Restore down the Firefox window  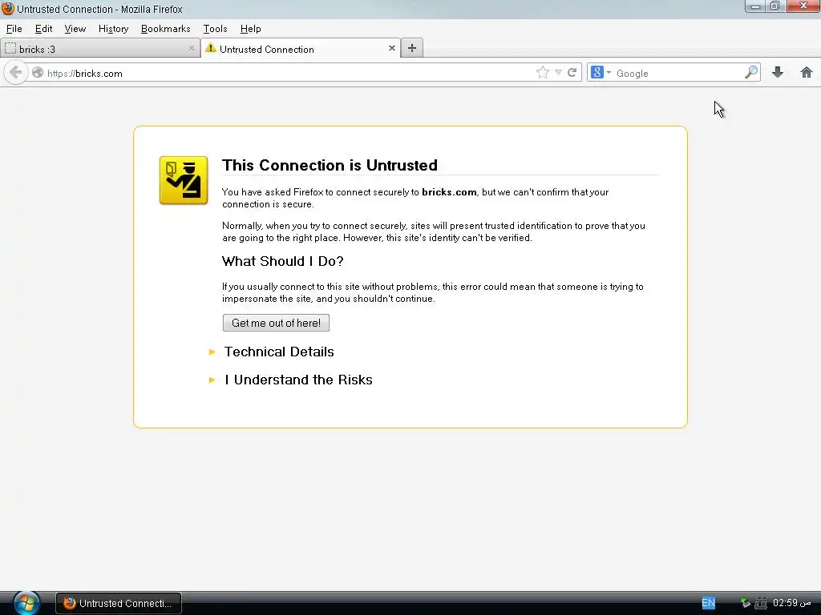[774, 6]
